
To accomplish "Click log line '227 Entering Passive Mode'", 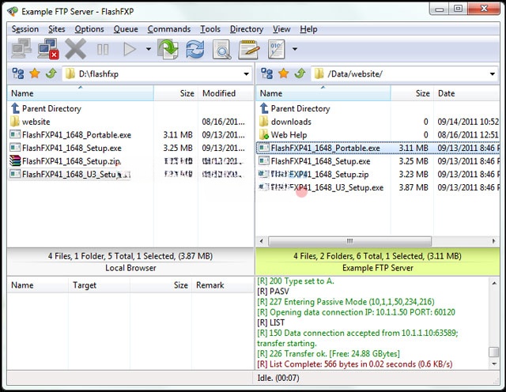I will point(346,302).
